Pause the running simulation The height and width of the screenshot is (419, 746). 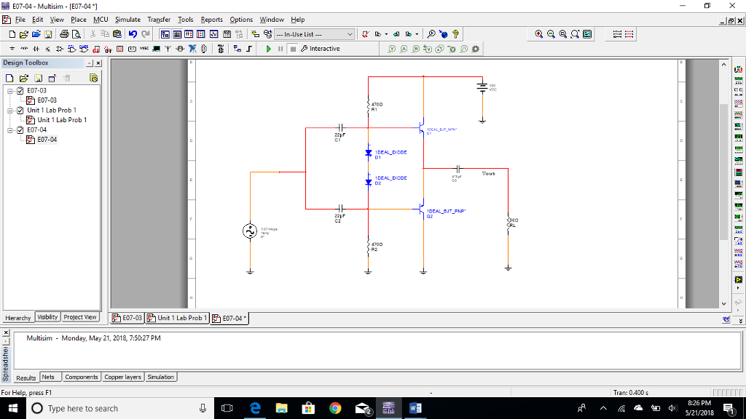[280, 49]
